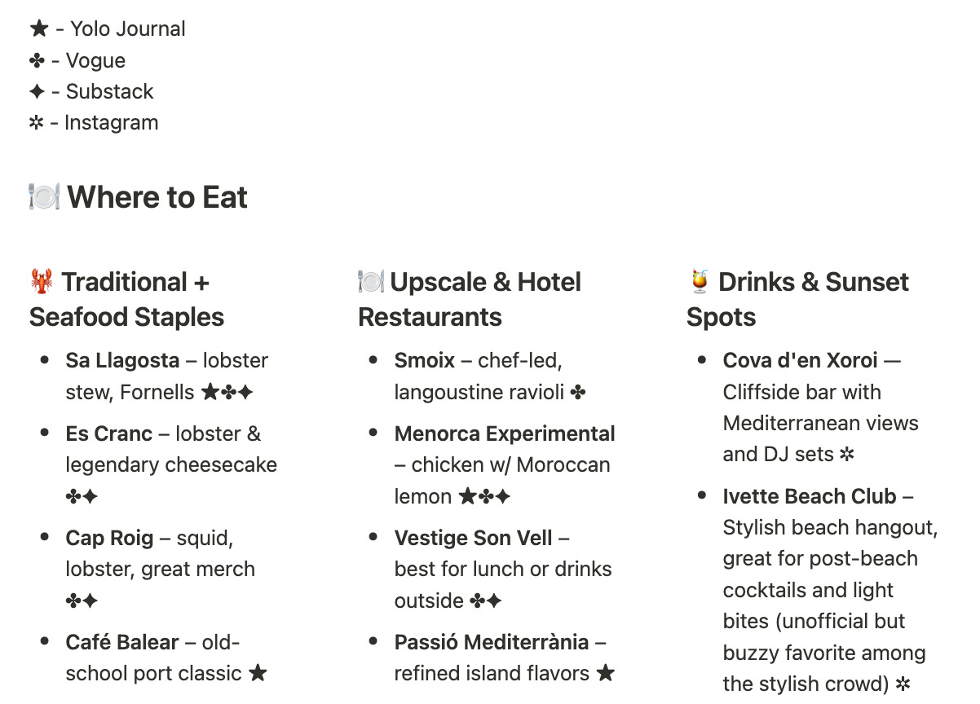980x704 pixels.
Task: Click plate emoji in Where to Eat heading
Action: [44, 197]
